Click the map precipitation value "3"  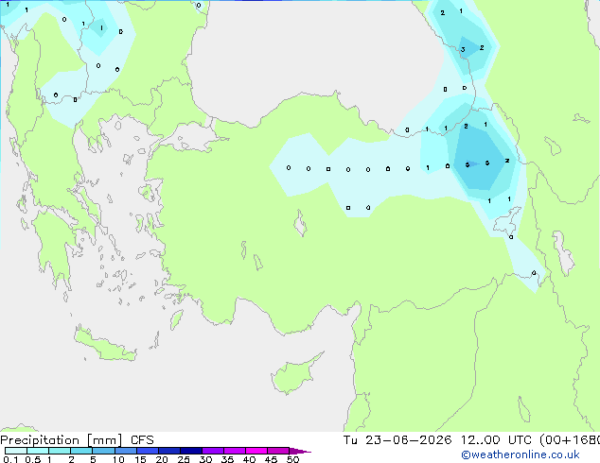(x=463, y=49)
